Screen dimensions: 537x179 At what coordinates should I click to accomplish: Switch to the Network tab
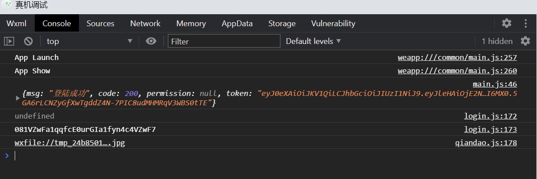[x=145, y=24]
